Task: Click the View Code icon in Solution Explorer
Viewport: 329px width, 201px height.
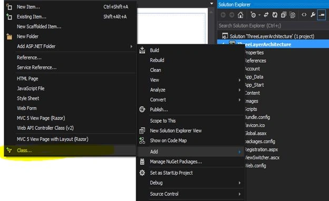Action: pyautogui.click(x=304, y=15)
